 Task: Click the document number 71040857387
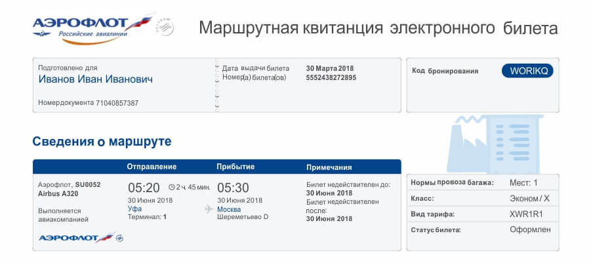[117, 103]
